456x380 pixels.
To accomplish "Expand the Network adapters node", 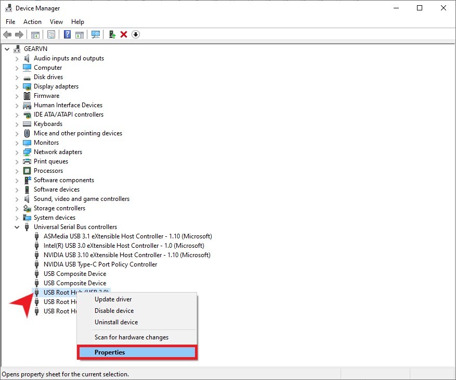I will [17, 152].
